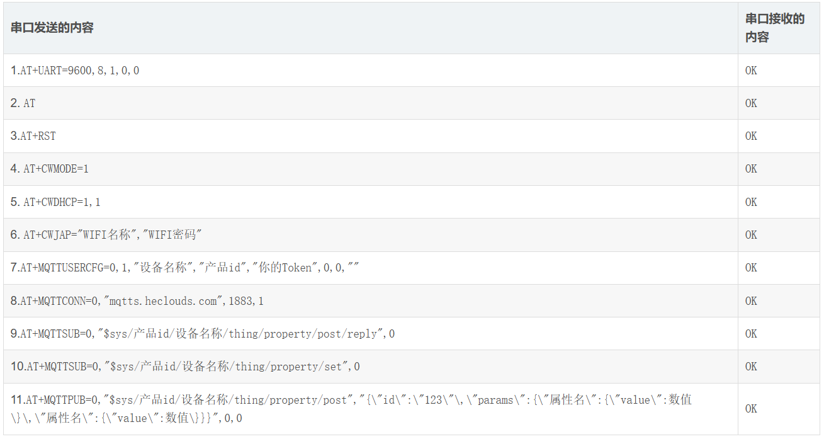Click OK response for AT+CWMODE=1 row

point(751,169)
